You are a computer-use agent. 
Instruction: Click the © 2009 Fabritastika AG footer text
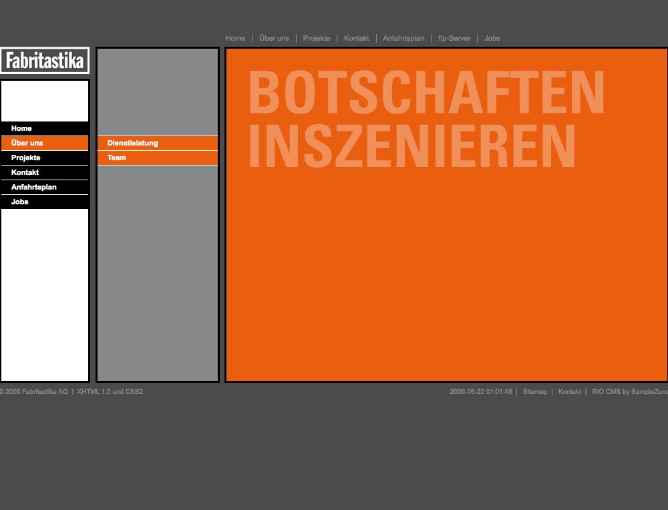(33, 392)
